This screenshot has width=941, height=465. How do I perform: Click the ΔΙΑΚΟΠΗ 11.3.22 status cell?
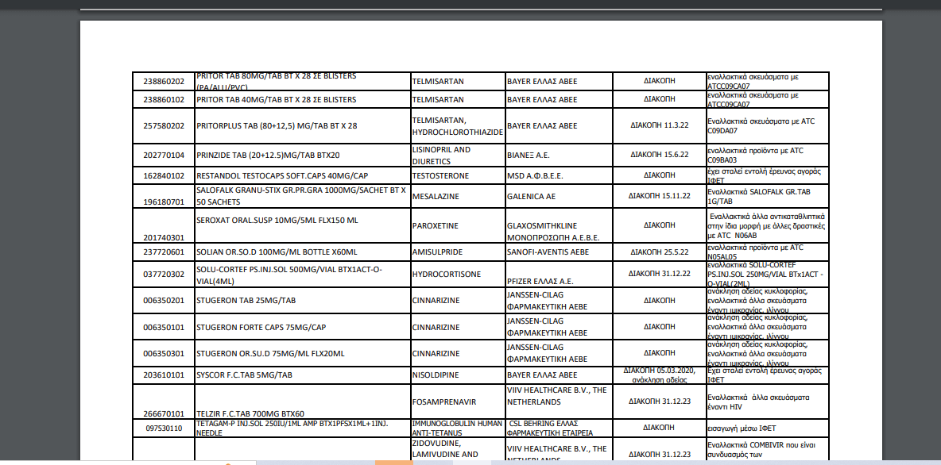coord(659,125)
